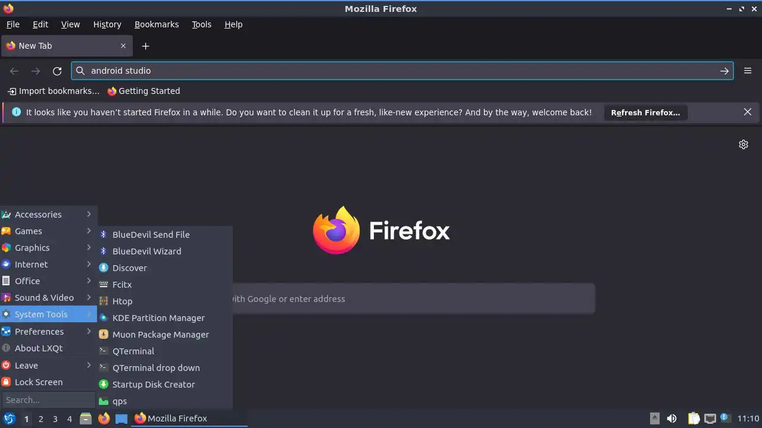Viewport: 762px width, 428px height.
Task: Click the forward navigation arrow
Action: pyautogui.click(x=36, y=71)
